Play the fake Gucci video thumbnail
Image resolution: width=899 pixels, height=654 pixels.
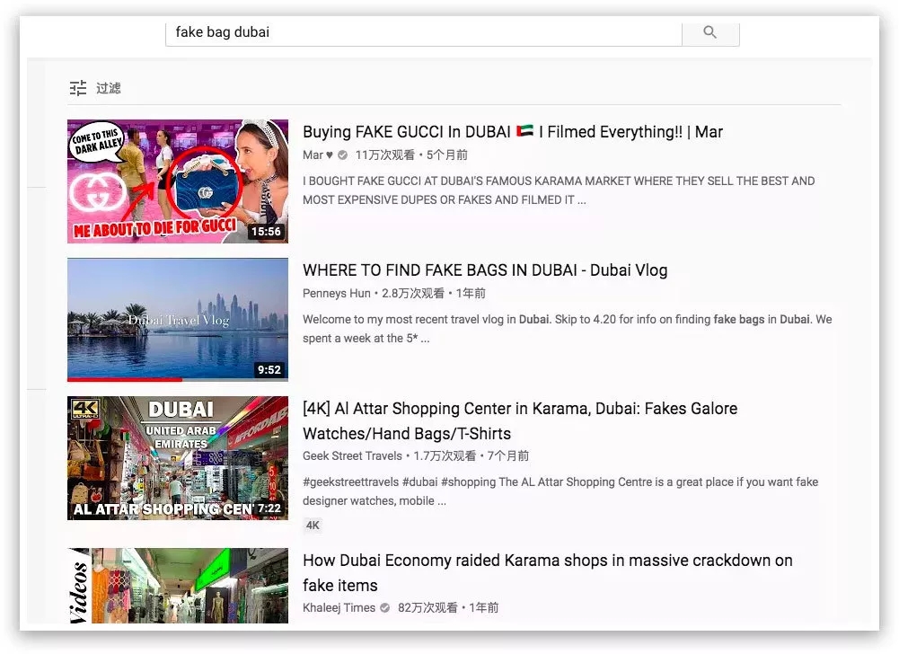pos(178,181)
